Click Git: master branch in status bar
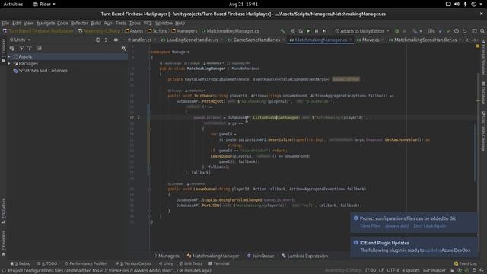Screen dimensions: 487x274 [x=434, y=271]
